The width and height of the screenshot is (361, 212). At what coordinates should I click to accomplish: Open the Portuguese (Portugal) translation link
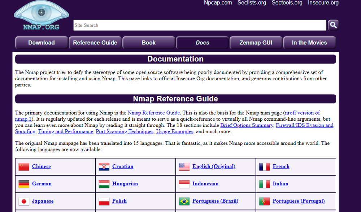tap(299, 201)
